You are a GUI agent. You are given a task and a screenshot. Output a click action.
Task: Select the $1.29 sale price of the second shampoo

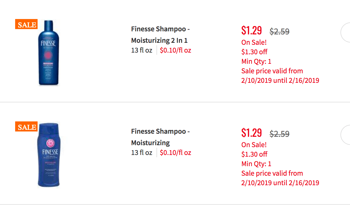[x=252, y=133]
